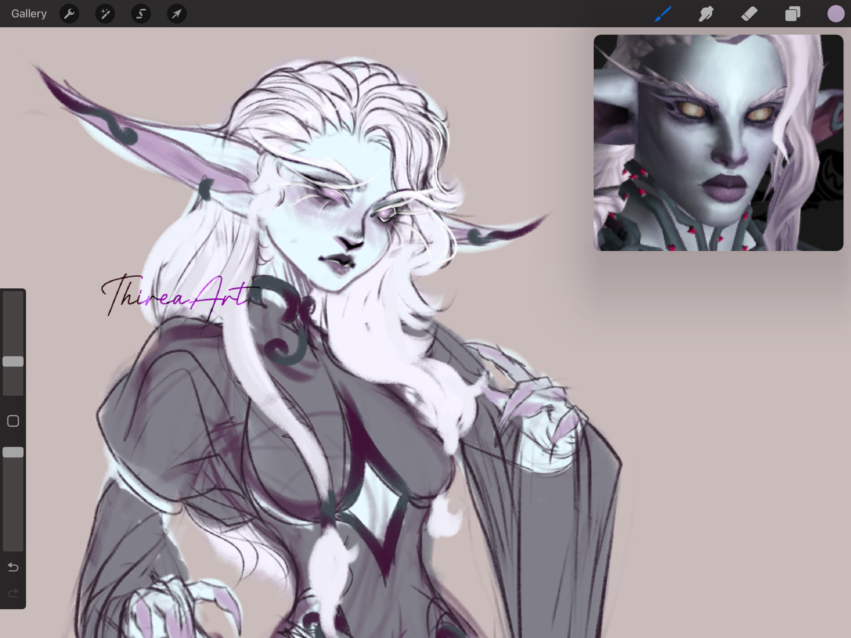Select the Eraser tool
Screen dimensions: 851x638
click(x=750, y=14)
